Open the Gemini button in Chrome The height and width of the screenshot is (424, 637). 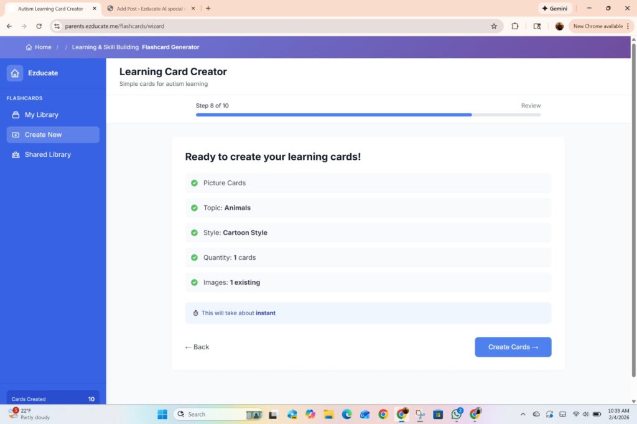pyautogui.click(x=554, y=9)
